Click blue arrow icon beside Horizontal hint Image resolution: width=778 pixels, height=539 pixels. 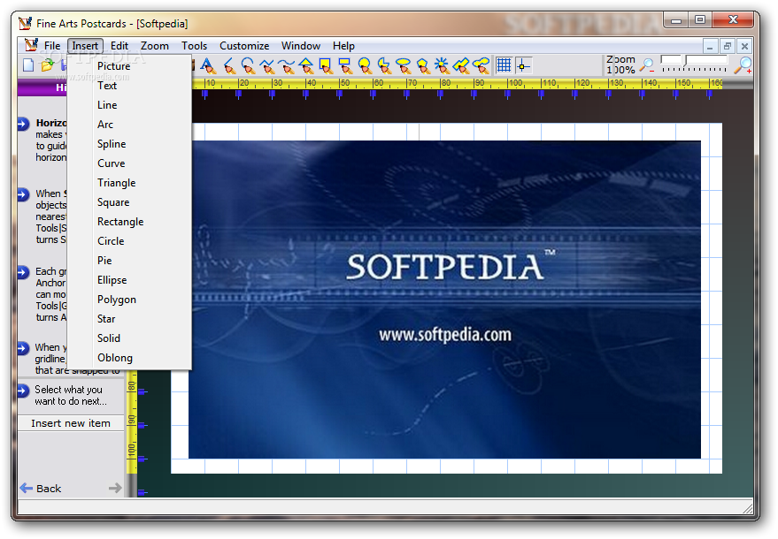pos(23,124)
